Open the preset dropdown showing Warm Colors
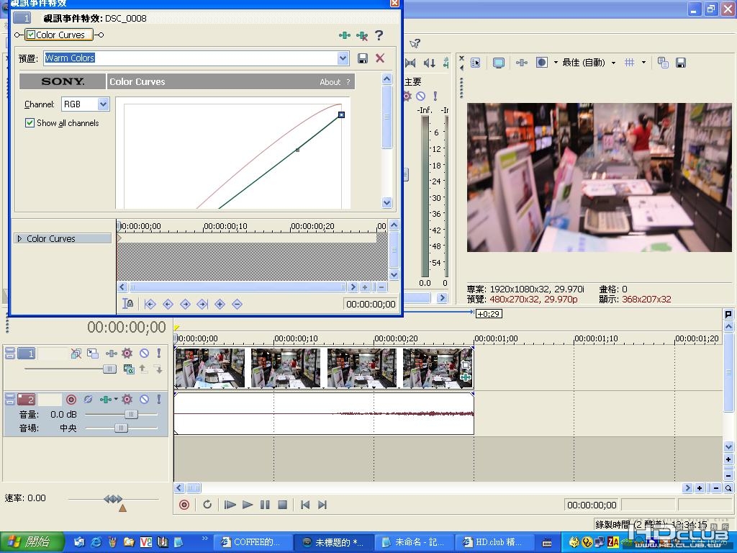The height and width of the screenshot is (553, 737). pyautogui.click(x=343, y=58)
